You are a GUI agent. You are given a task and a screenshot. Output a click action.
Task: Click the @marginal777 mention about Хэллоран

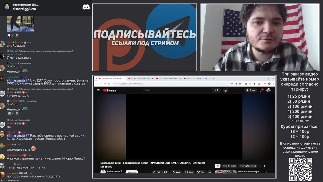[x=18, y=135]
